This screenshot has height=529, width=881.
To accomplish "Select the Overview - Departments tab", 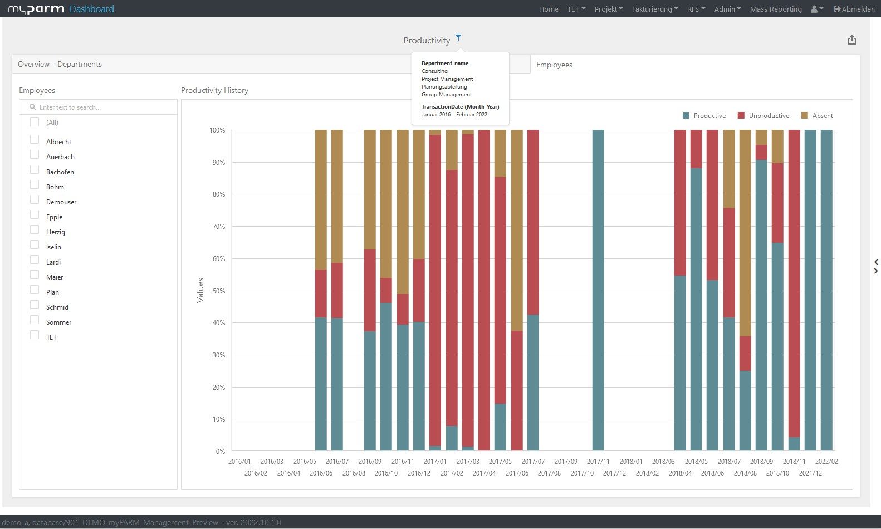I will point(60,64).
